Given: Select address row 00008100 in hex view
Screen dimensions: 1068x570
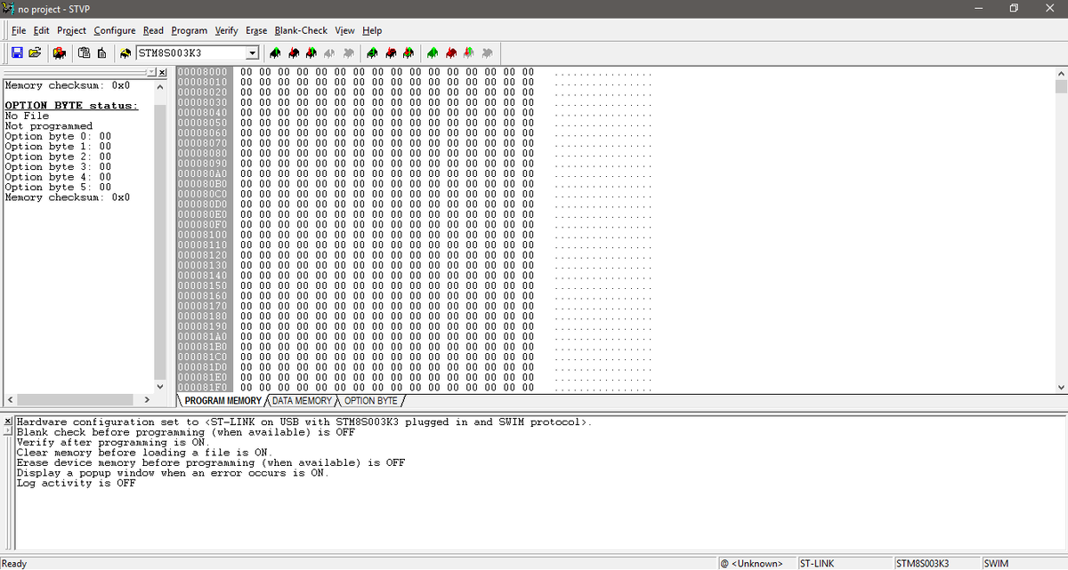Looking at the screenshot, I should (203, 234).
